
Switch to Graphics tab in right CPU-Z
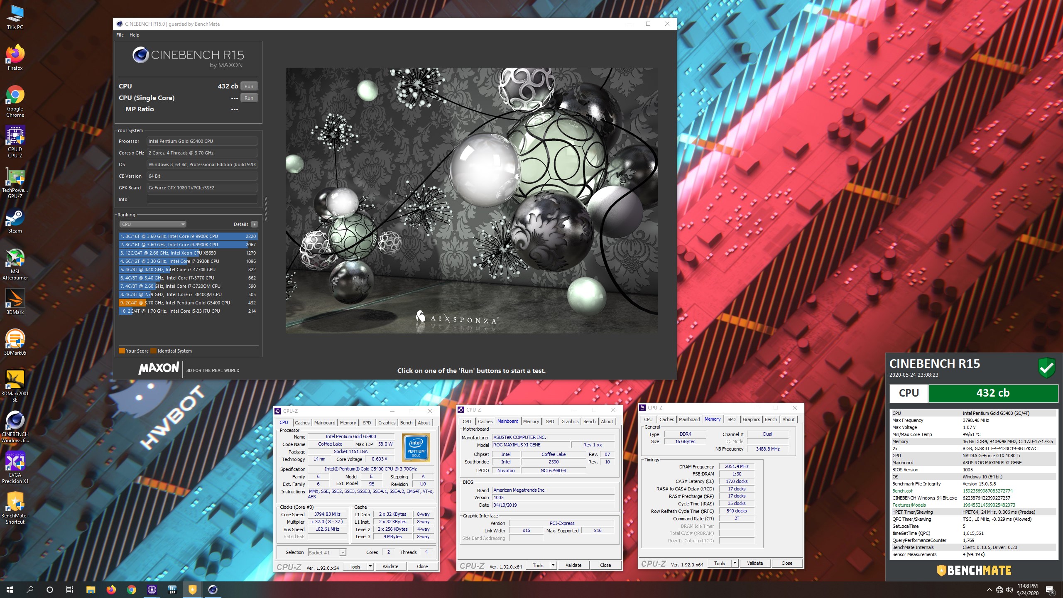point(751,419)
